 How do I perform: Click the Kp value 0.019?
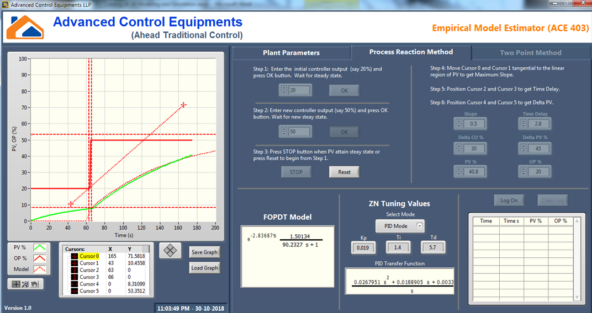tap(363, 247)
